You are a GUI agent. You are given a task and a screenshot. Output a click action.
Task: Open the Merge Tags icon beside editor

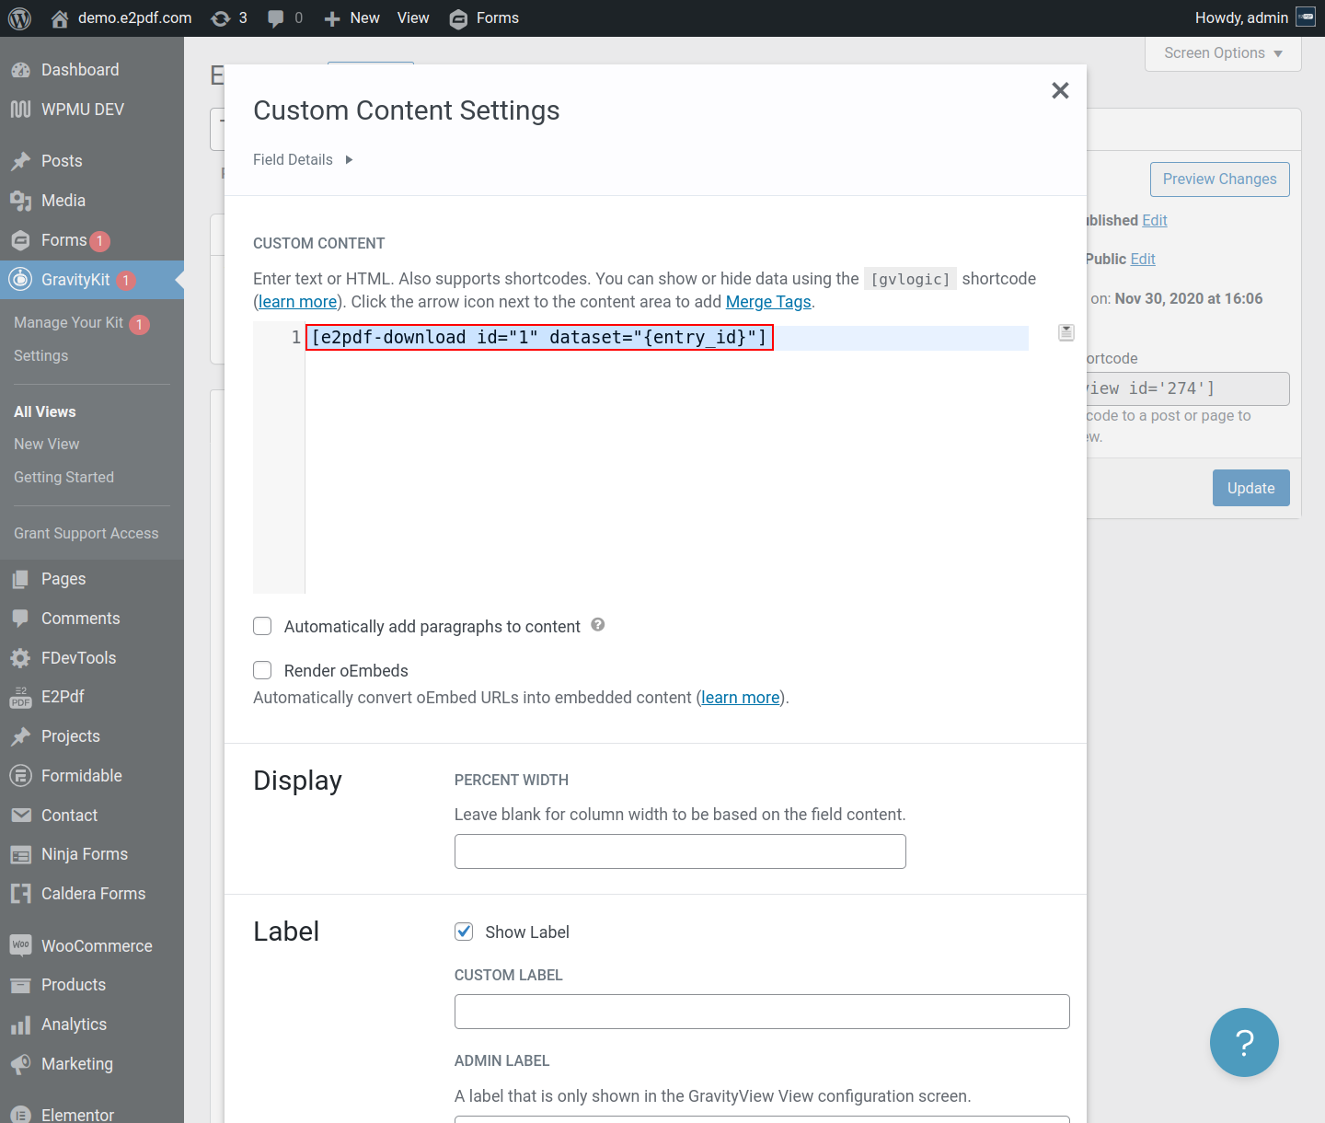pos(1066,332)
